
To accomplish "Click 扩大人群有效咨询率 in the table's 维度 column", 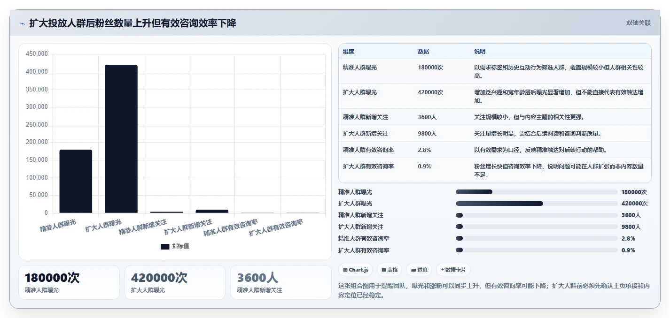I will tap(368, 167).
